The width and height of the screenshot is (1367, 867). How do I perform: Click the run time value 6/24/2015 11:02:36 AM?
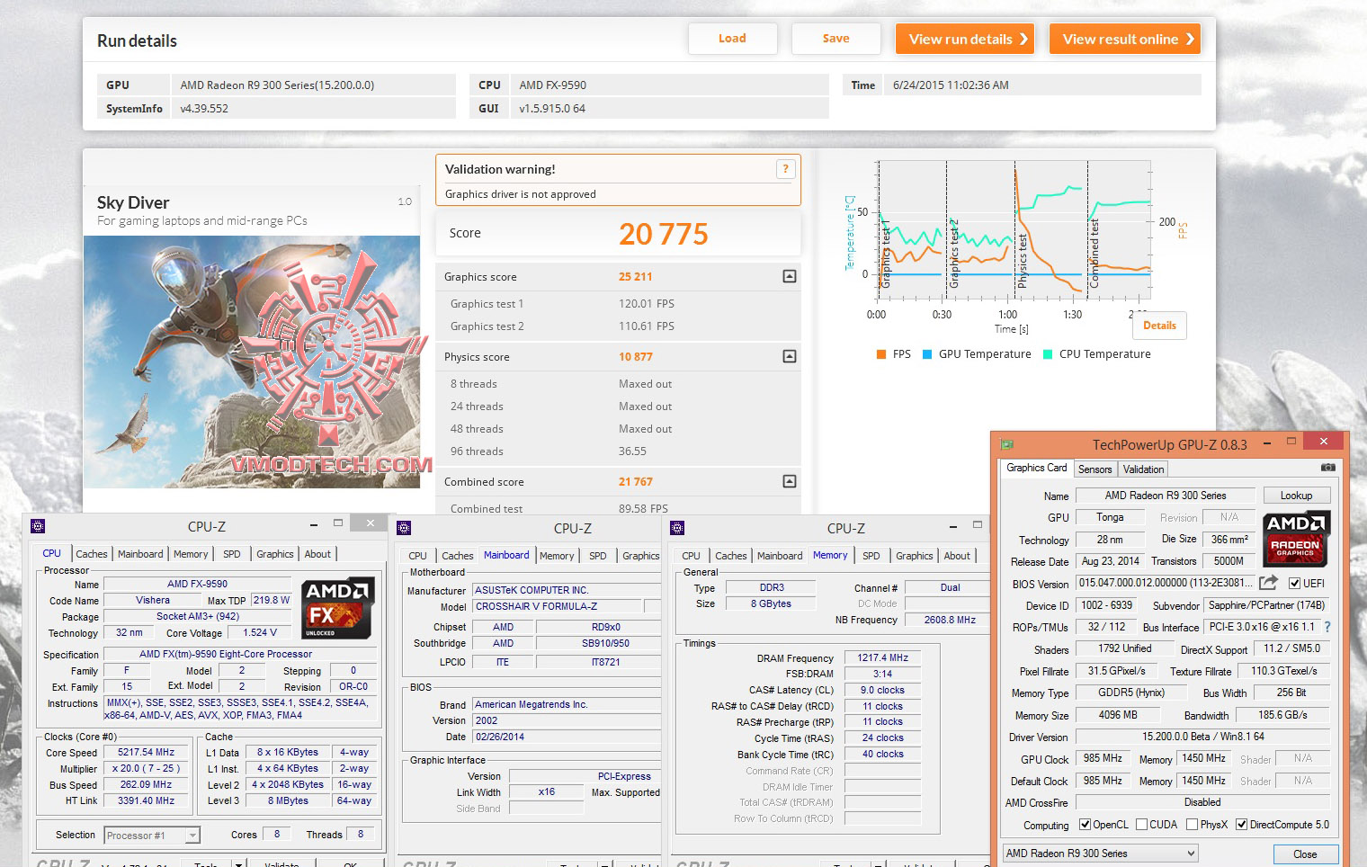(x=951, y=85)
